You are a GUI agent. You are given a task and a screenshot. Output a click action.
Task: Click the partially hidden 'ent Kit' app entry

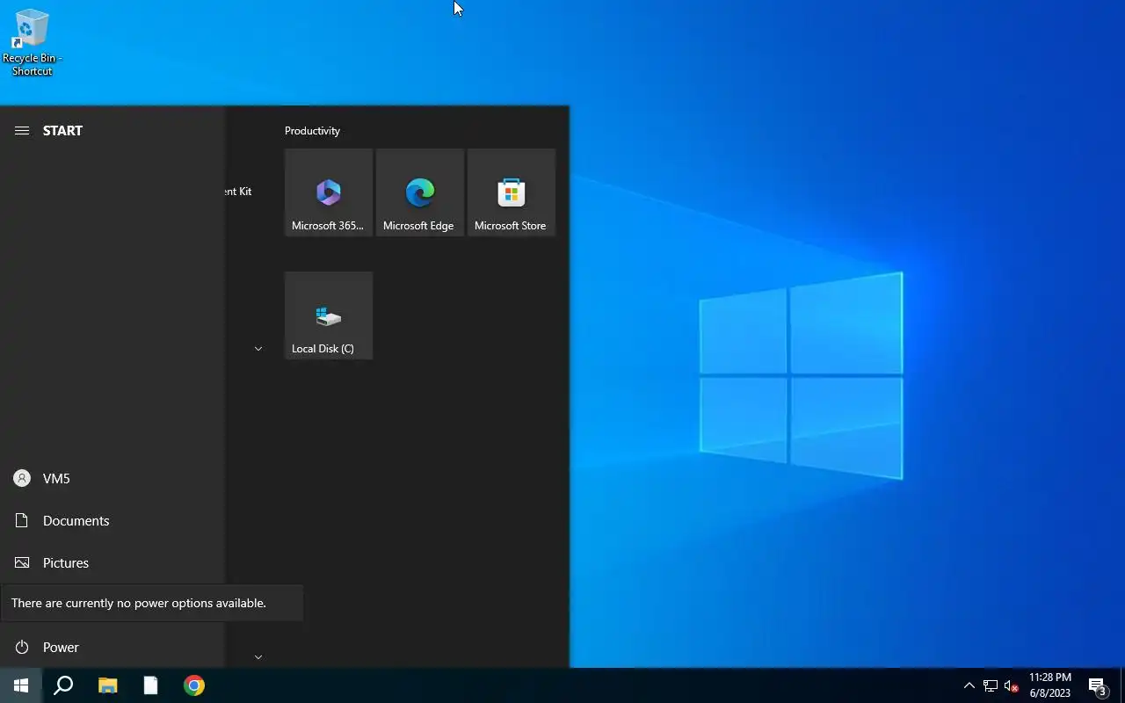(239, 192)
